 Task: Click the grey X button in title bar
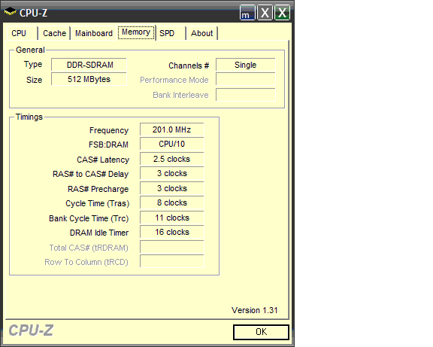(265, 13)
